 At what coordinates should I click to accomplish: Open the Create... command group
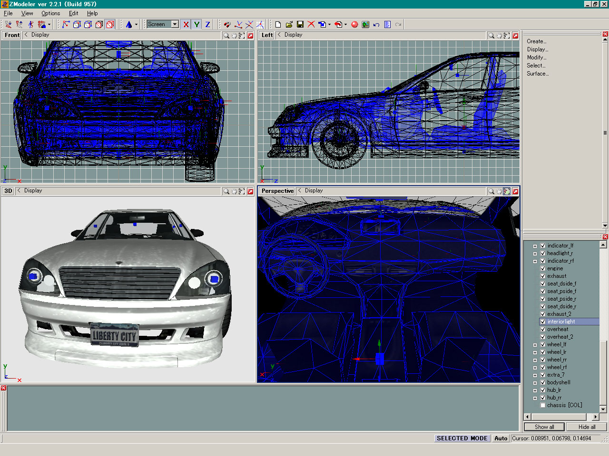(x=536, y=41)
